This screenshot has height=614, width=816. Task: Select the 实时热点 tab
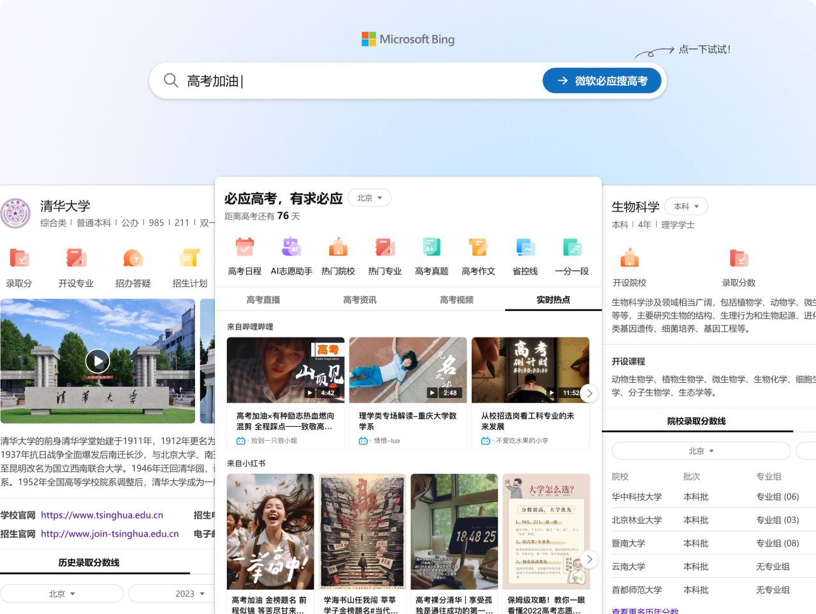click(553, 300)
